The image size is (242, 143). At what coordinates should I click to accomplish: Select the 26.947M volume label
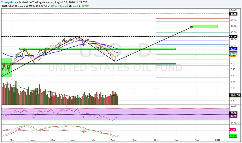235,95
